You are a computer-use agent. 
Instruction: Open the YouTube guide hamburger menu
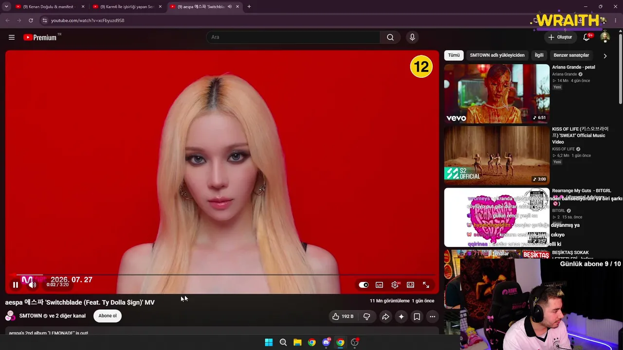pos(12,37)
